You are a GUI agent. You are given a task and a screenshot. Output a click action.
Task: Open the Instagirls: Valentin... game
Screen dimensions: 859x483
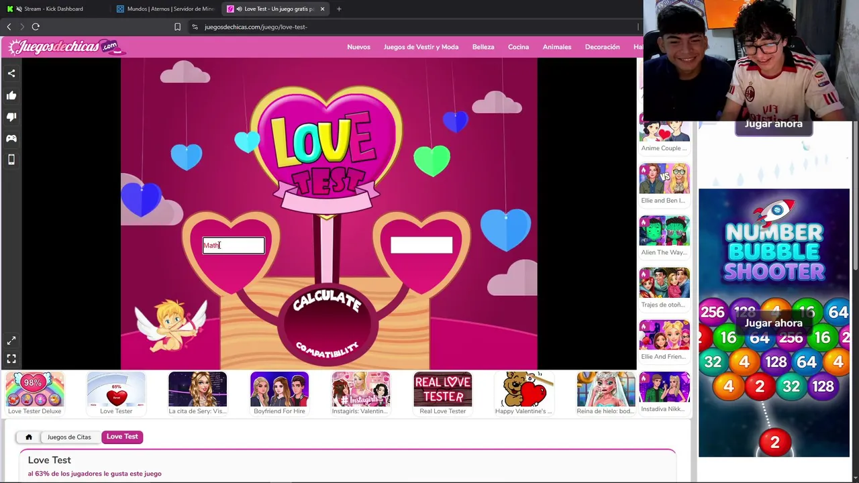coord(360,394)
